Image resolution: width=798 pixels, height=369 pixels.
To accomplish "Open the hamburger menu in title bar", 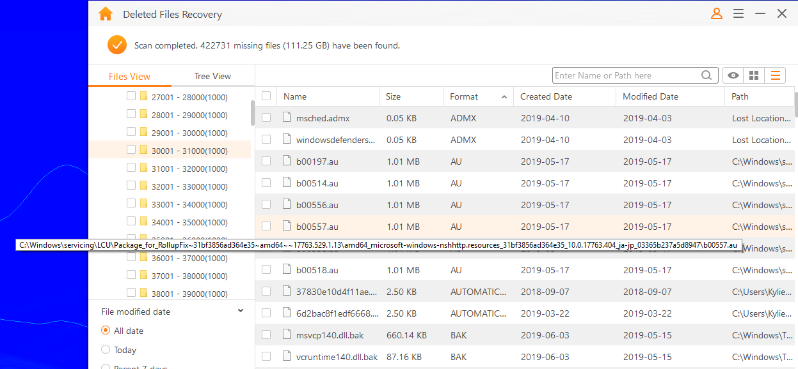I will 738,13.
